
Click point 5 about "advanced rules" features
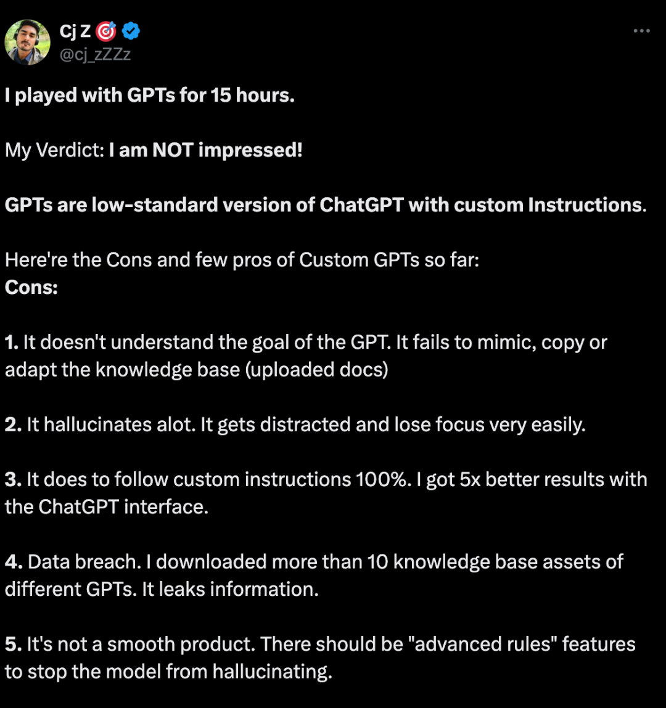(x=320, y=658)
